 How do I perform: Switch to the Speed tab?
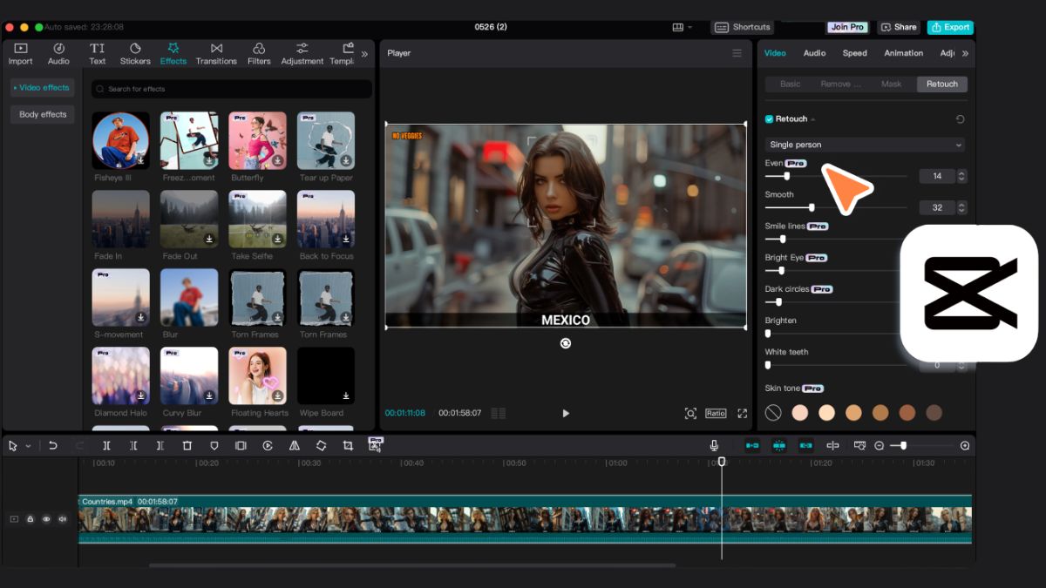pos(854,53)
